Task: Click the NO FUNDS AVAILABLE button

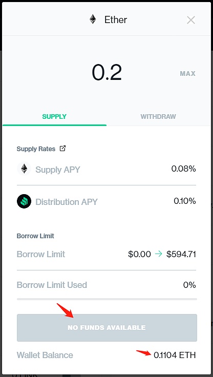Action: coord(106,327)
